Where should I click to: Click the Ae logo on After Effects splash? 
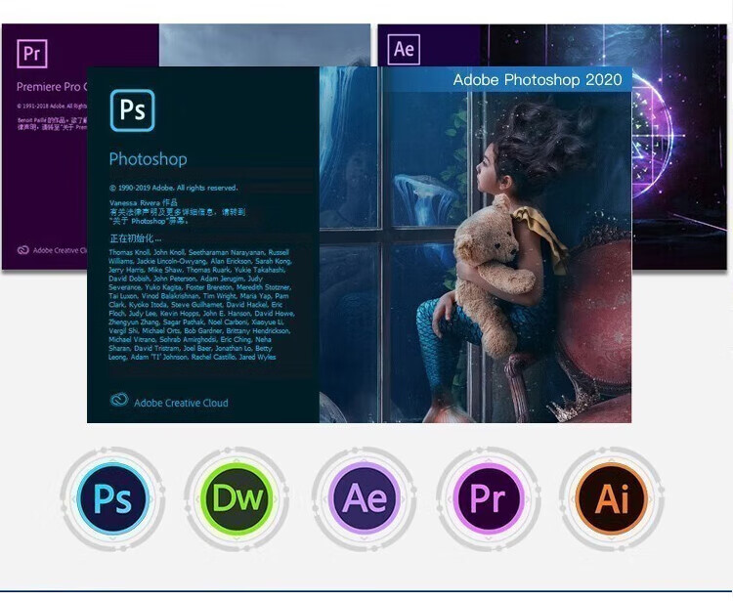point(404,49)
